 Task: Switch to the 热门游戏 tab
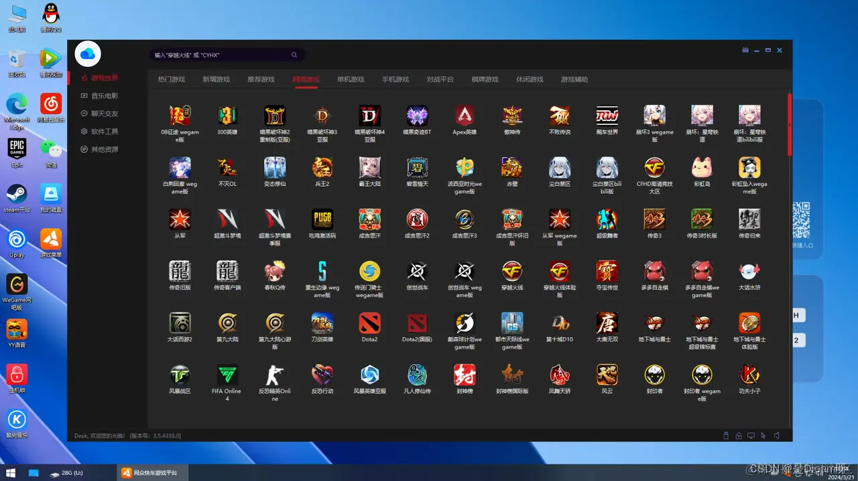coord(172,80)
